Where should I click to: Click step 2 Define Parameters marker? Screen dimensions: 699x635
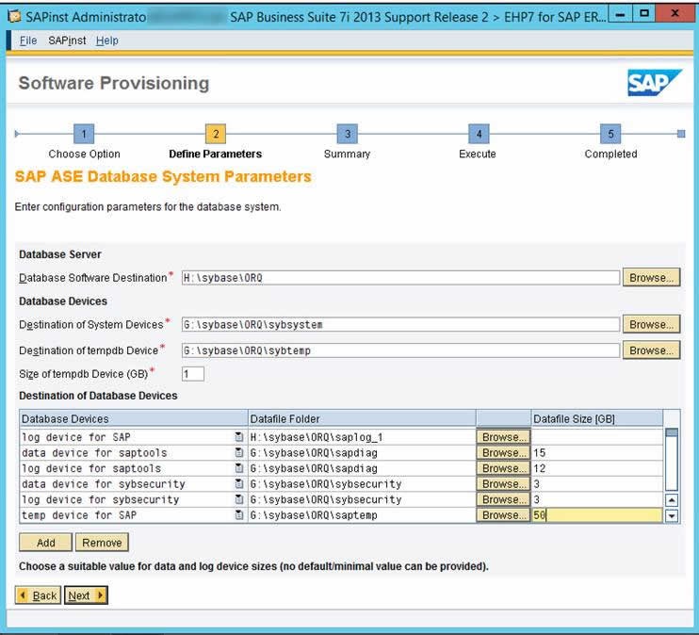(x=216, y=134)
